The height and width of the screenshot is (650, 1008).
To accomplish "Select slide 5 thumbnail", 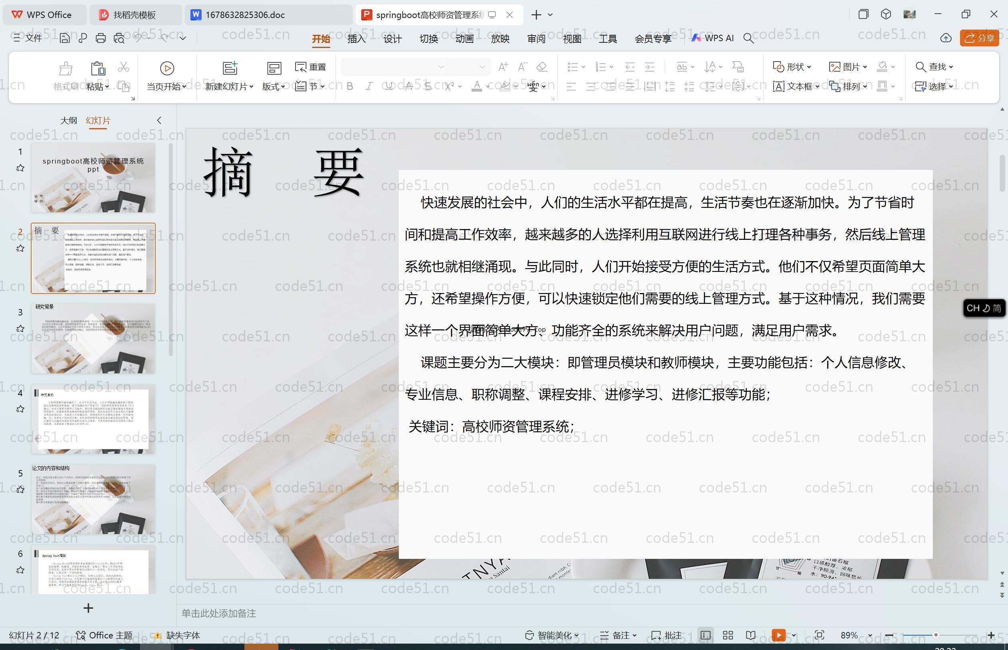I will point(93,499).
